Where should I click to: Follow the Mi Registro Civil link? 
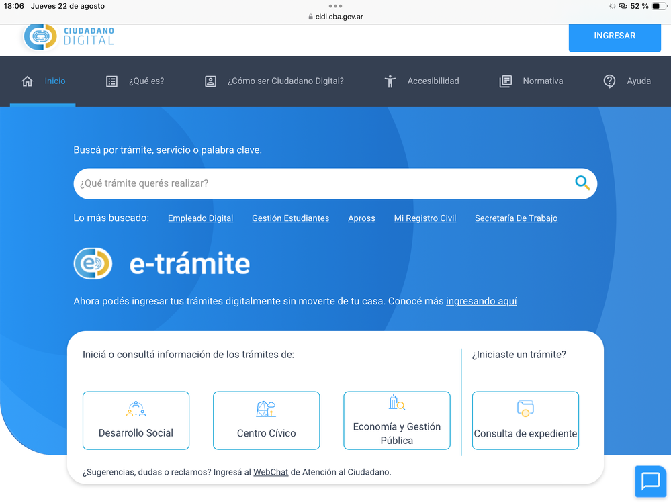424,218
